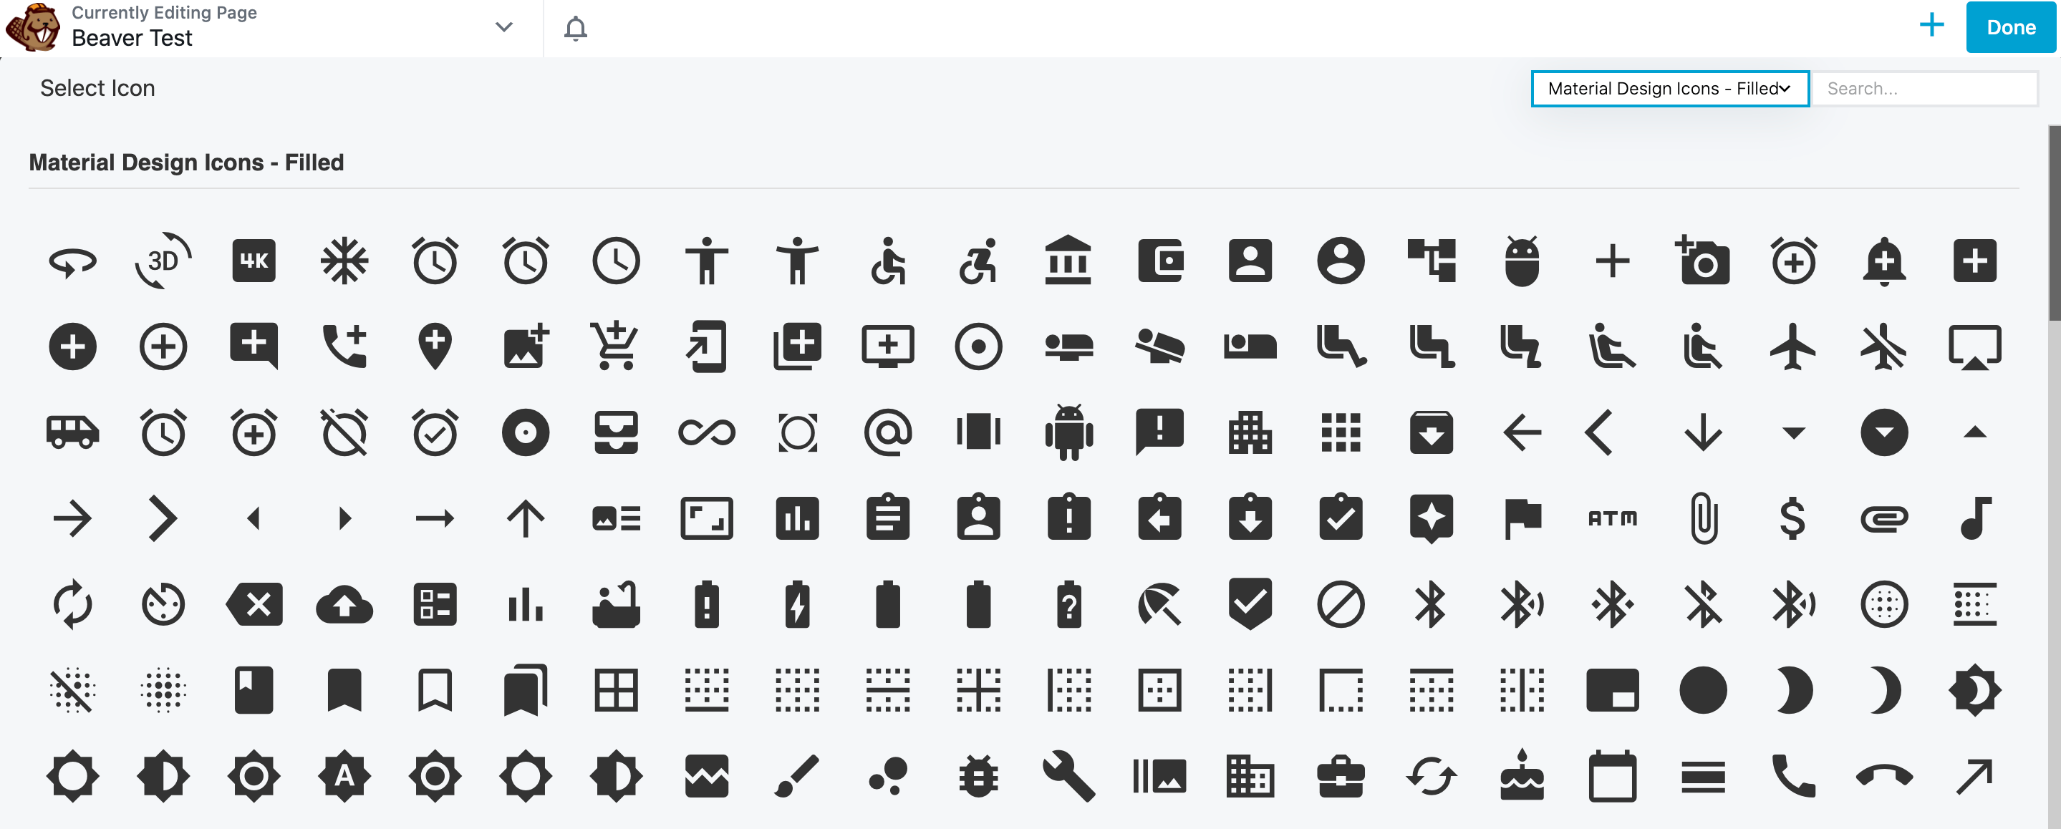Open the Material Design Icons dropdown
Screen dimensions: 2061x829
point(1669,89)
